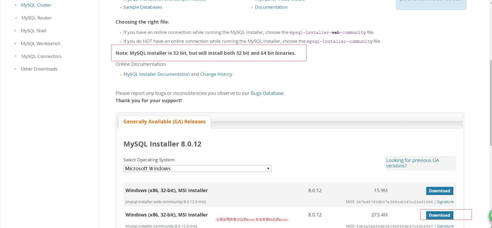
Task: Open Looking for previous GA versions link
Action: tap(413, 163)
